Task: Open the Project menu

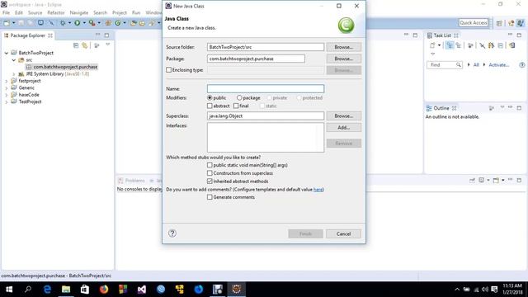Action: 120,12
